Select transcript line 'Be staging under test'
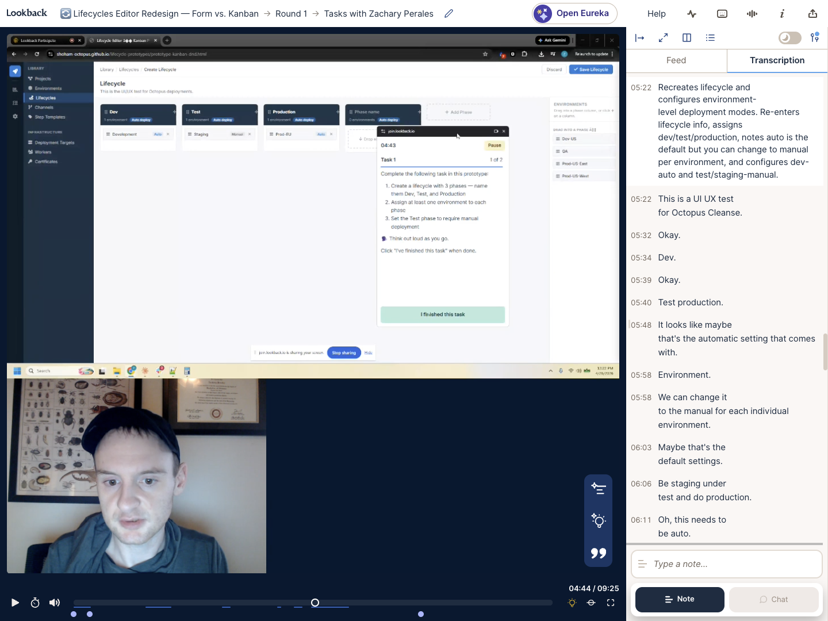Image resolution: width=828 pixels, height=621 pixels. click(x=704, y=490)
